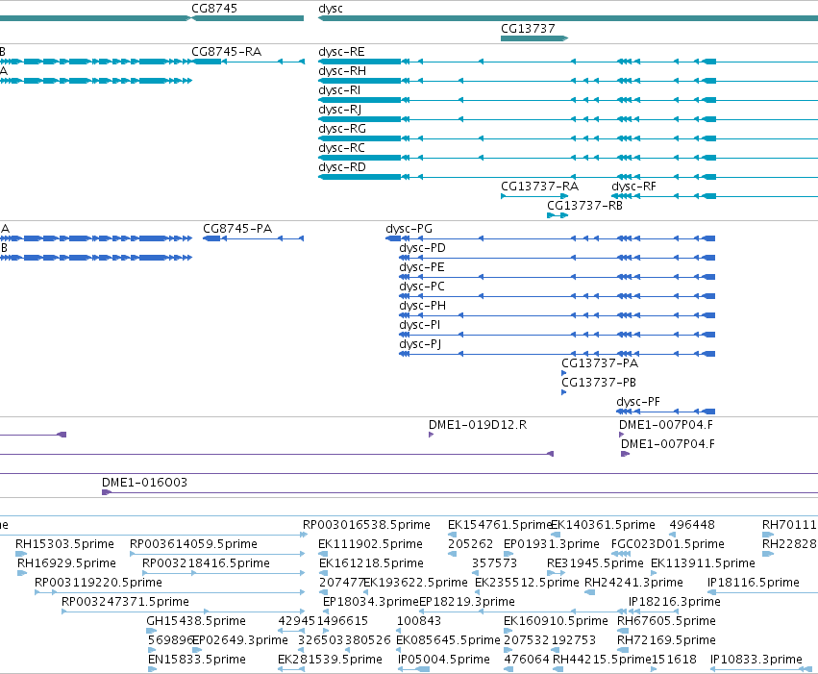Click the EP18034.3prime EST label
Viewport: 818px width, 674px height.
coord(371,602)
